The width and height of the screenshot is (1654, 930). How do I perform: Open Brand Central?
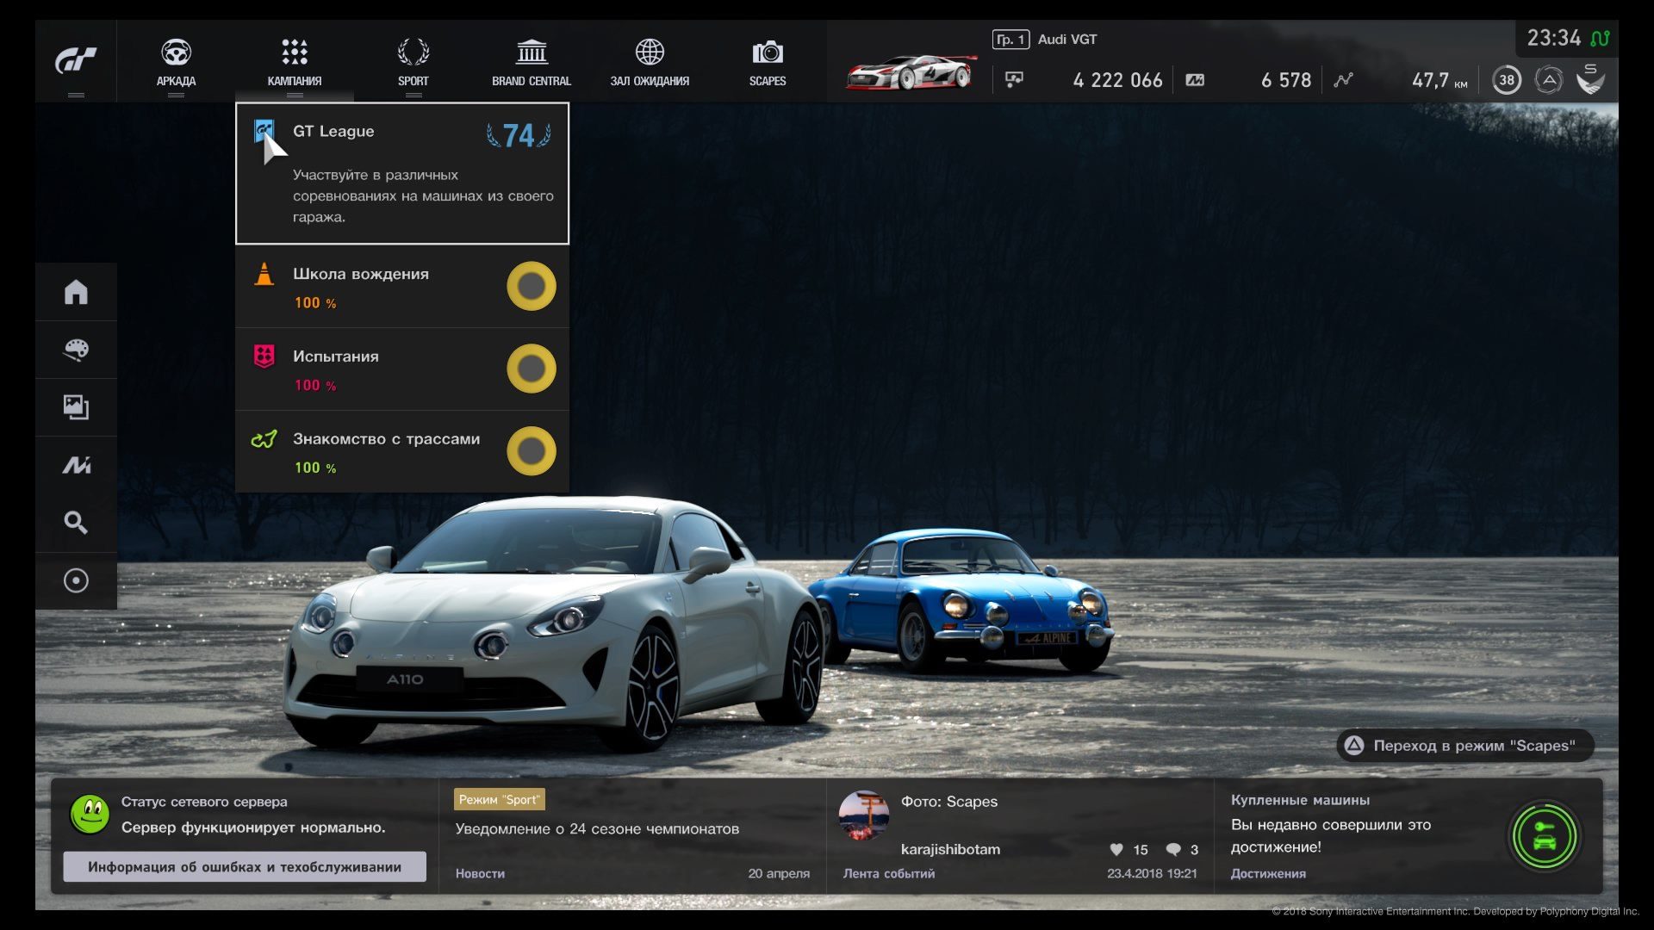tap(532, 62)
